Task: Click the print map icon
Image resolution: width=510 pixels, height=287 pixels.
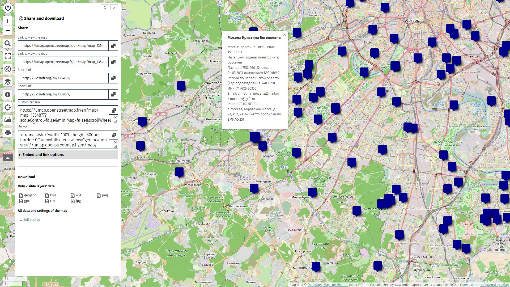Action: (8, 133)
